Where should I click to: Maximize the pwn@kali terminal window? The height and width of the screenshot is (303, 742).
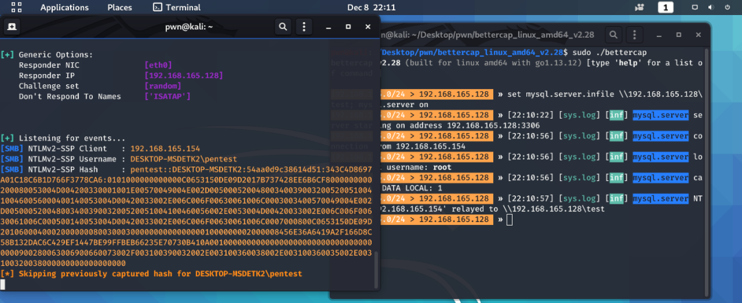pyautogui.click(x=348, y=27)
